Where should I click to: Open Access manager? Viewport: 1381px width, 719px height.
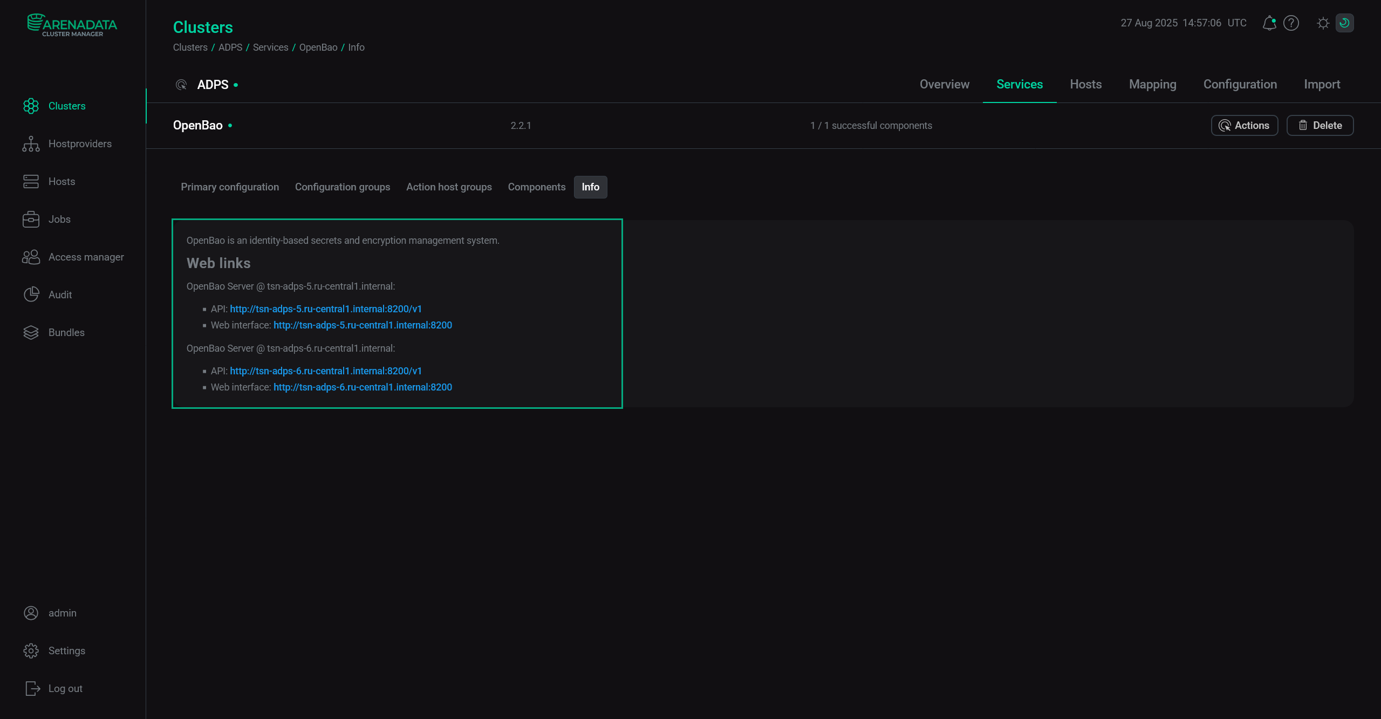point(86,257)
